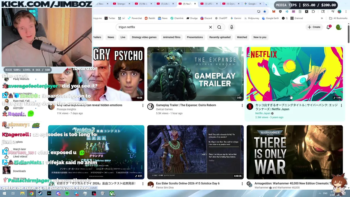Screen dimensions: 350x197
Task: Open the Warhammer There Is Only War thumbnail
Action: [294, 152]
